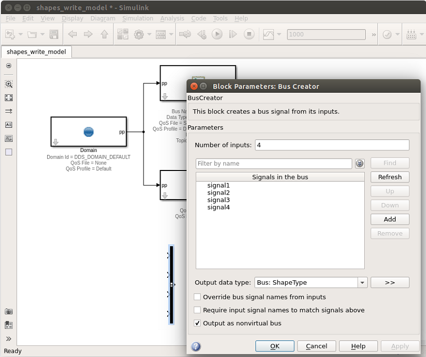Click the blue help question icon

click(x=196, y=346)
